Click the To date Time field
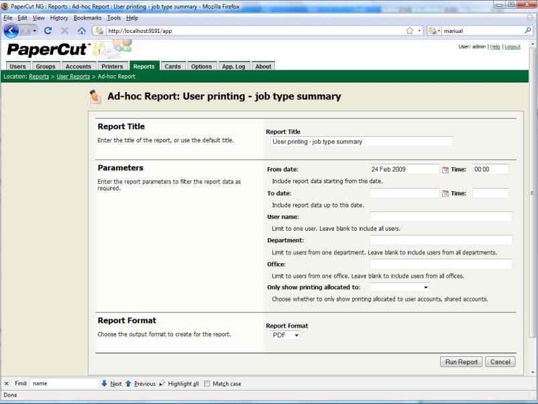 pos(490,193)
